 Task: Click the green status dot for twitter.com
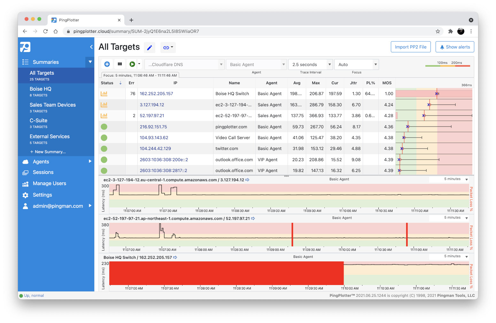click(x=104, y=149)
